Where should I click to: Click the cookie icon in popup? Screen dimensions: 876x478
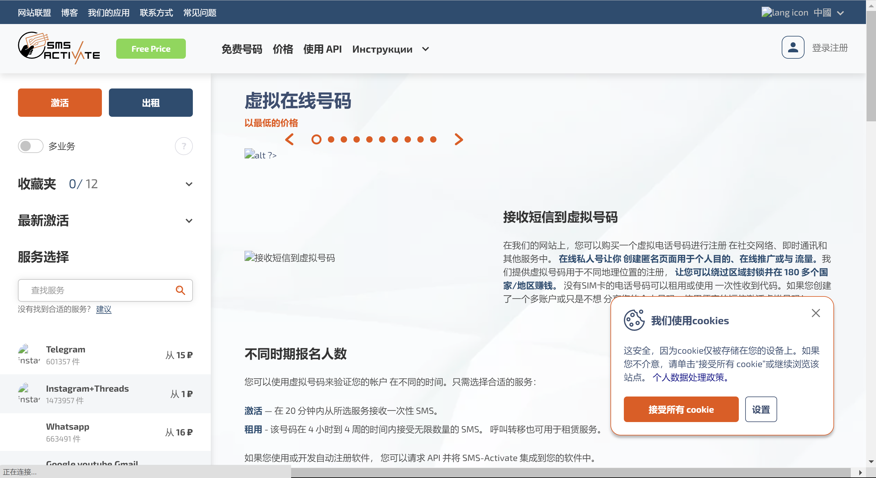[634, 320]
